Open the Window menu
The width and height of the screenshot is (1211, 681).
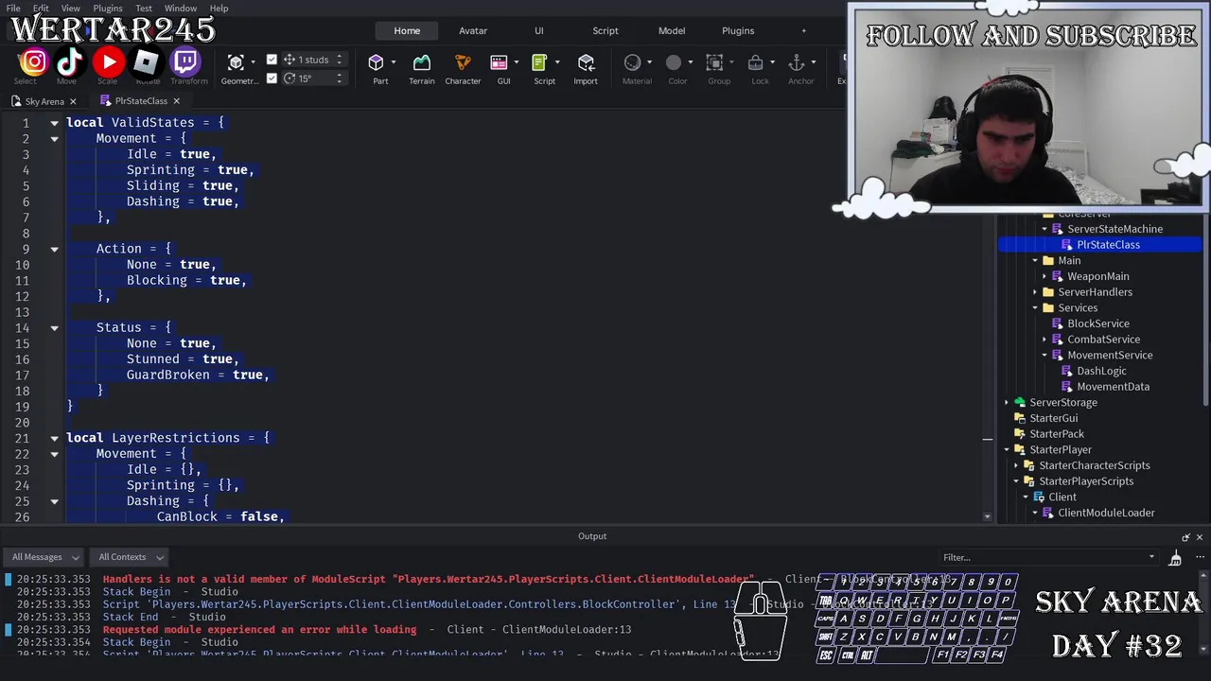pos(181,9)
